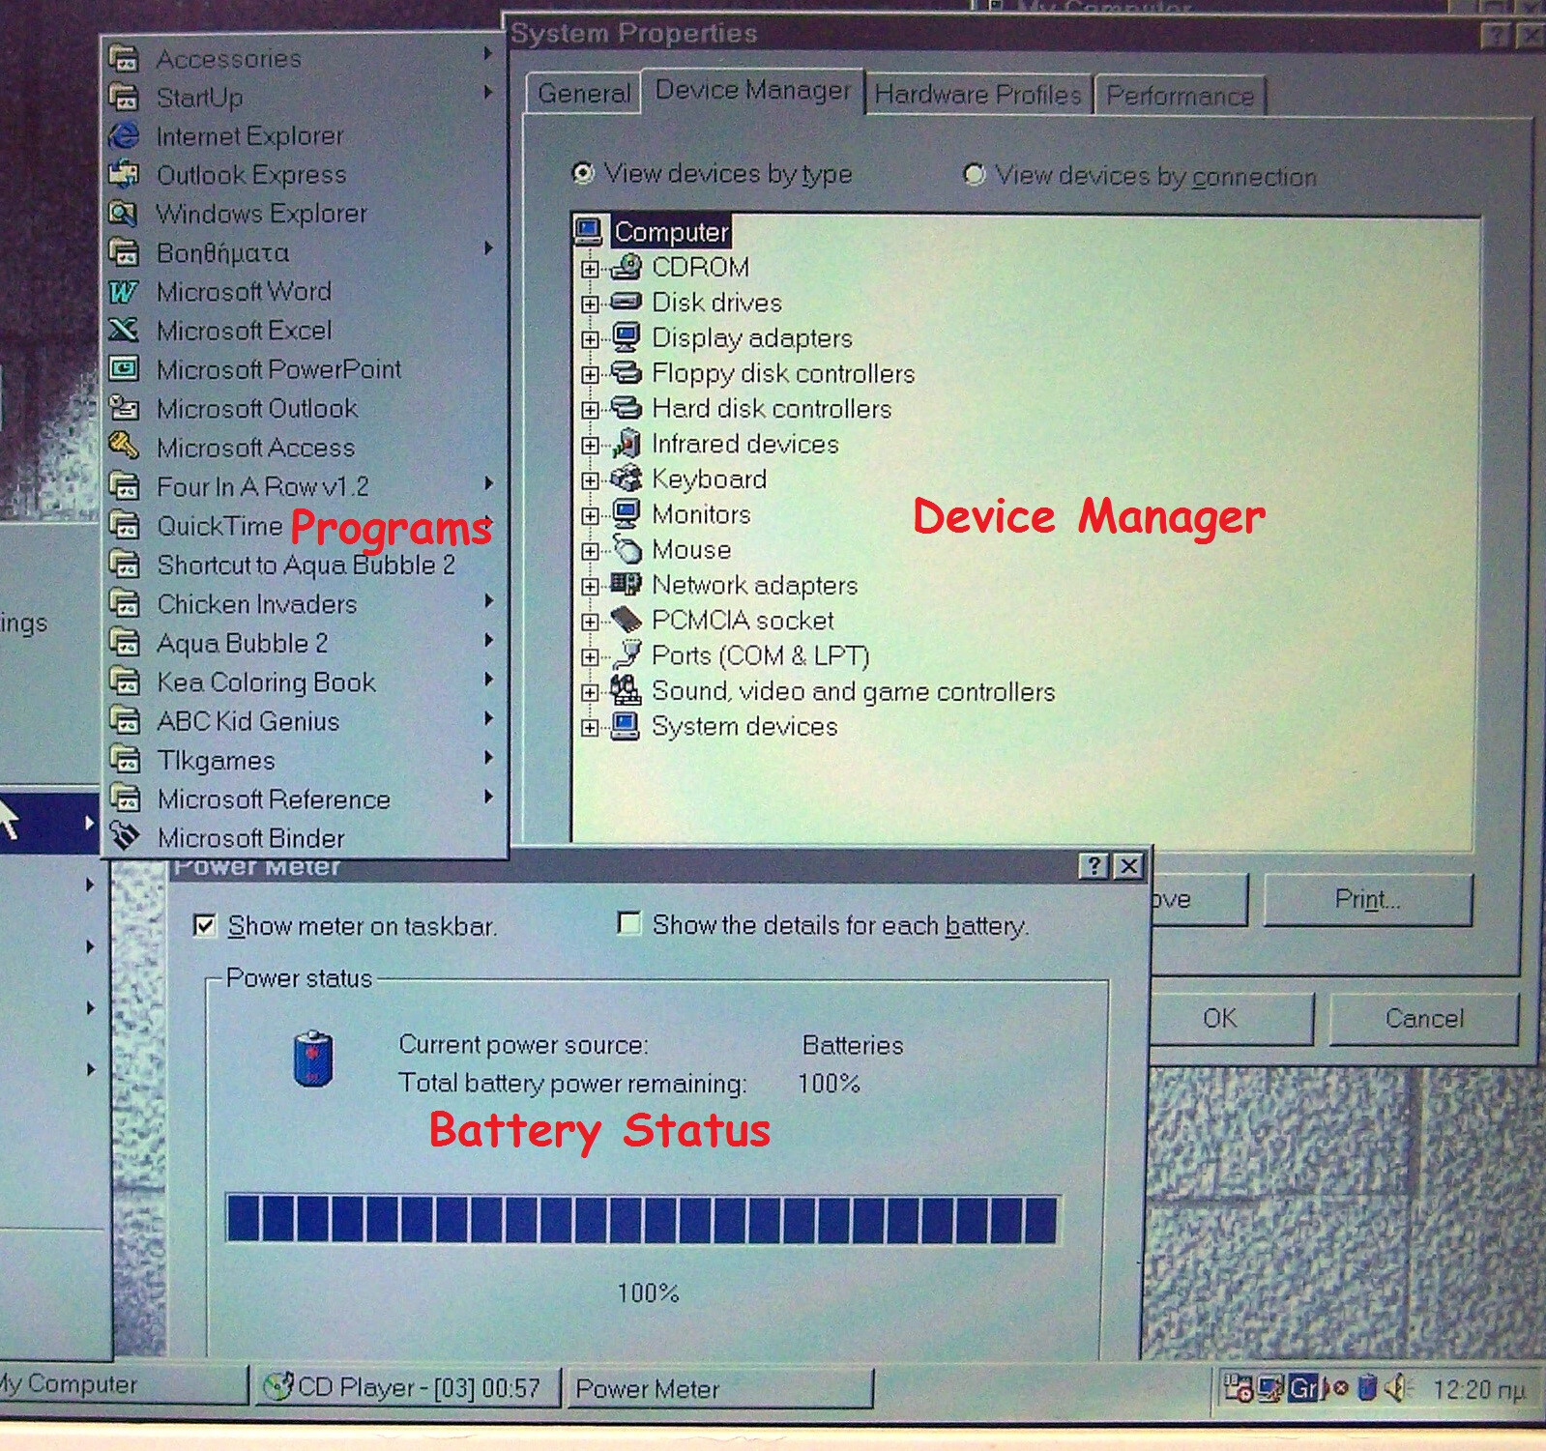1546x1451 pixels.
Task: Click the Microsoft Excel X icon
Action: coord(124,331)
